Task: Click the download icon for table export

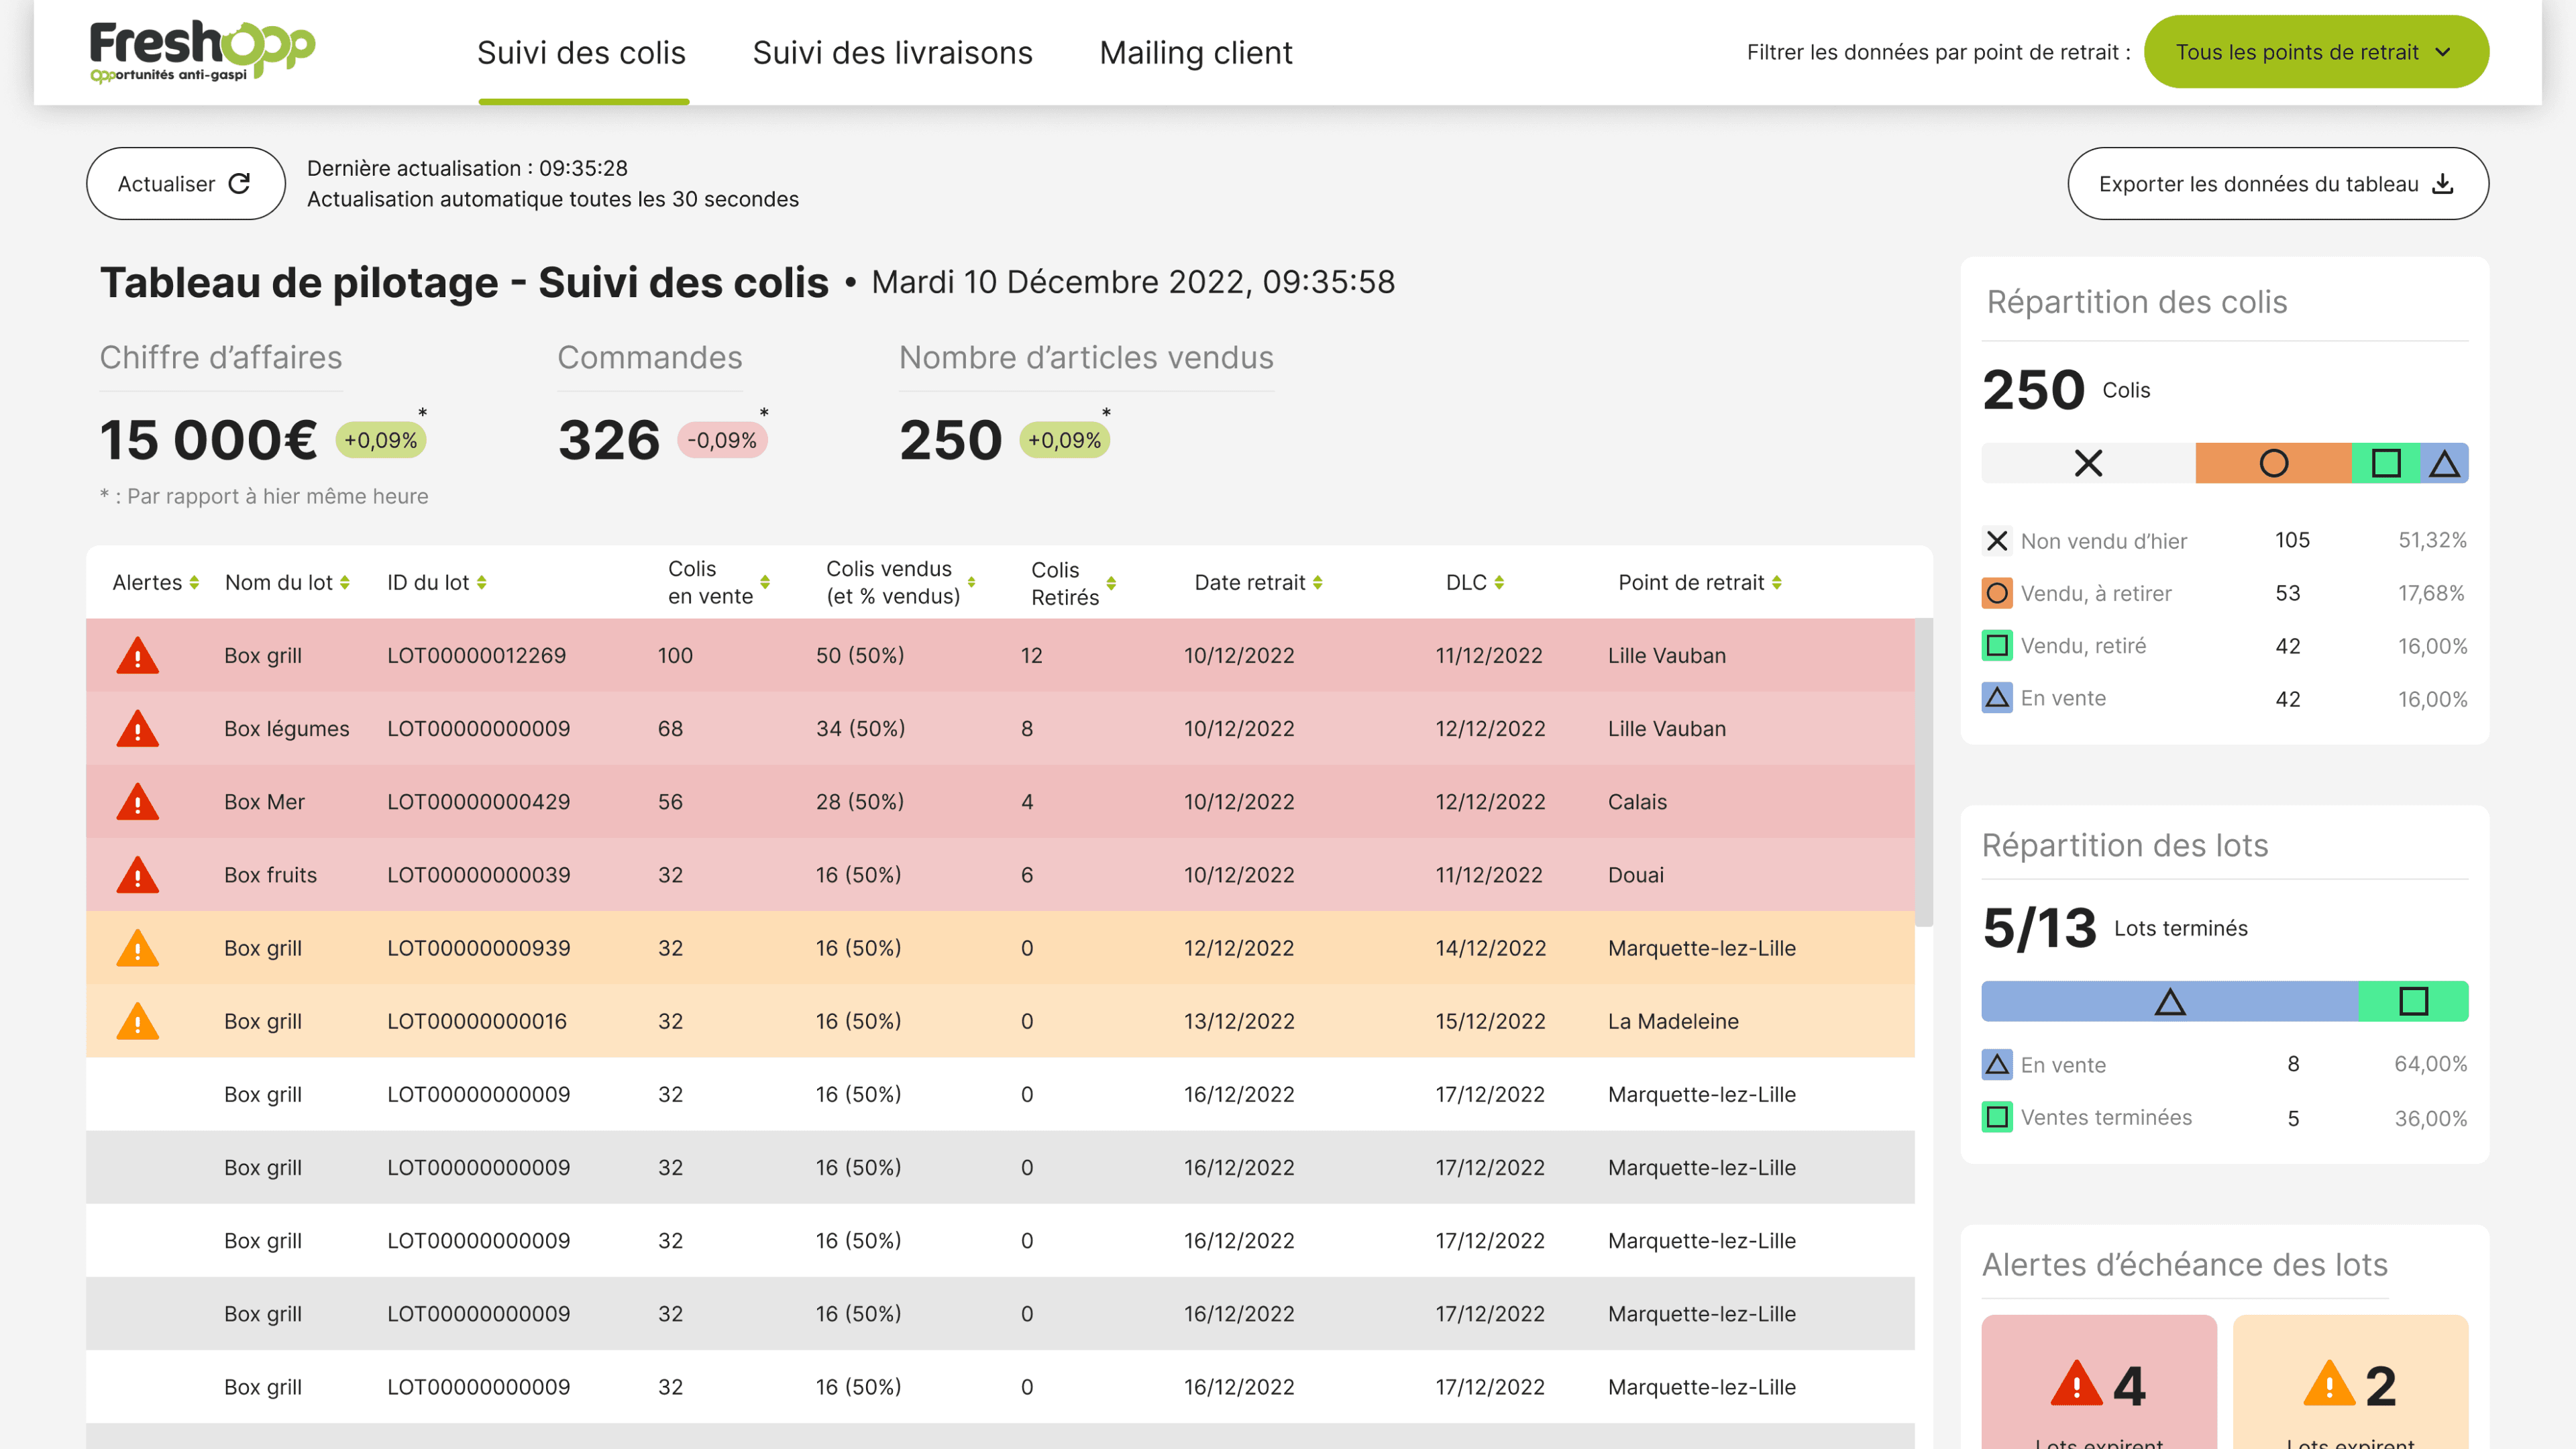Action: [2443, 184]
